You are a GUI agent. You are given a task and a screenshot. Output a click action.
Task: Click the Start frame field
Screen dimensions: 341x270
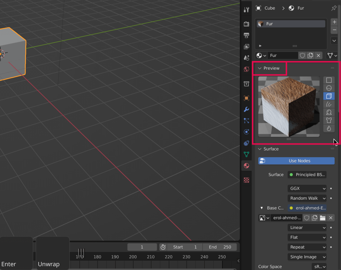(x=185, y=247)
